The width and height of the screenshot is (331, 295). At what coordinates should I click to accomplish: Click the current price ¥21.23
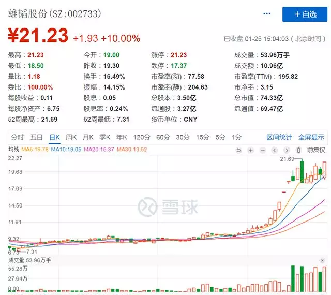click(x=38, y=36)
